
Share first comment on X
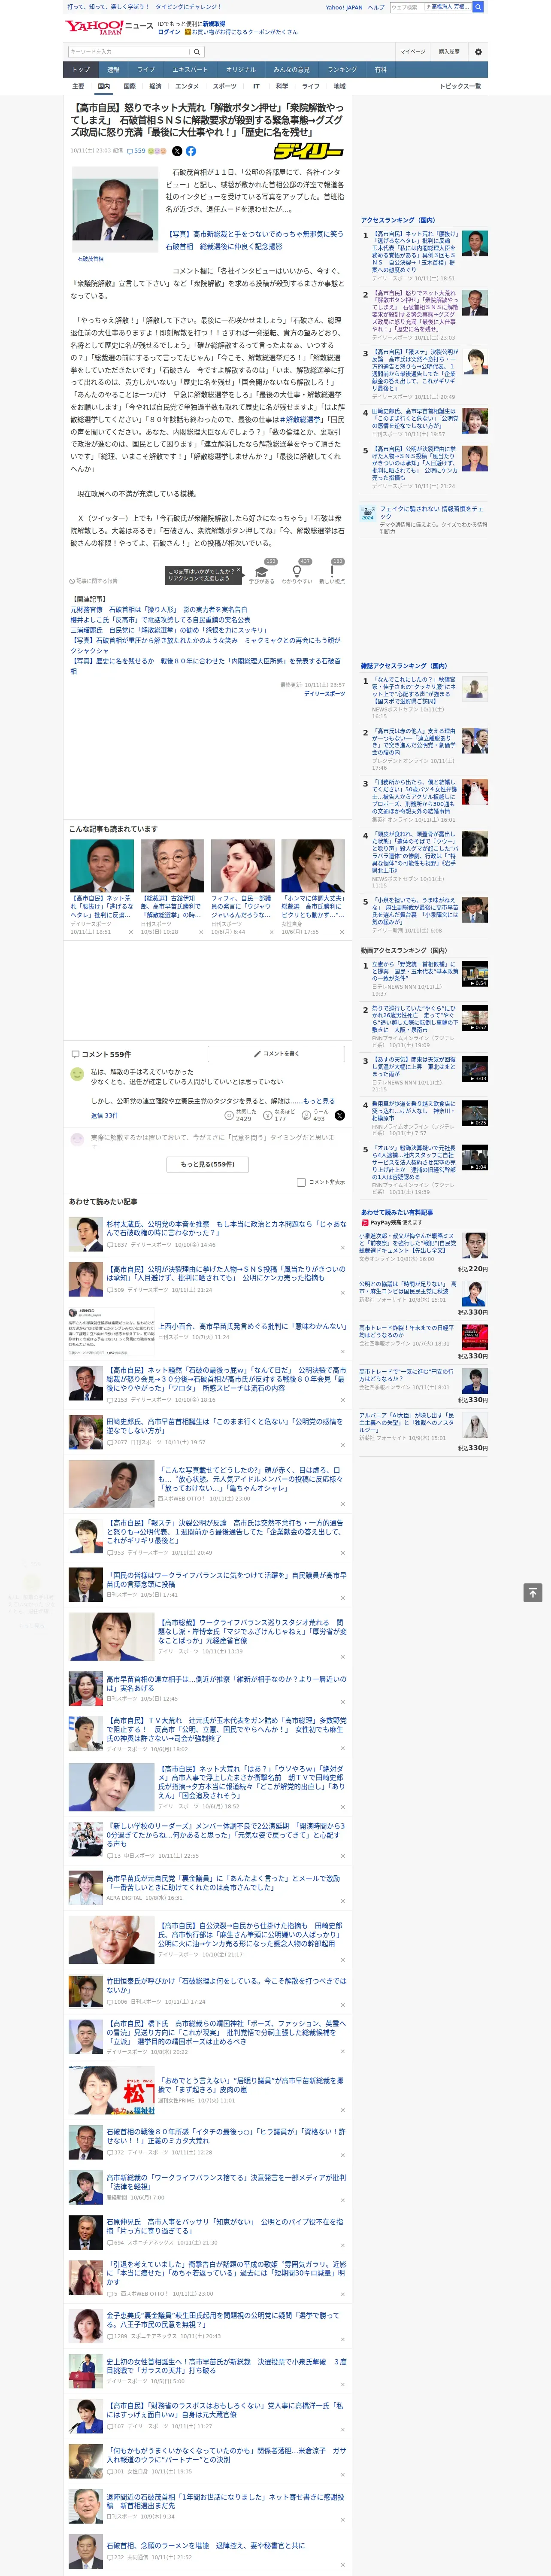coord(339,1115)
